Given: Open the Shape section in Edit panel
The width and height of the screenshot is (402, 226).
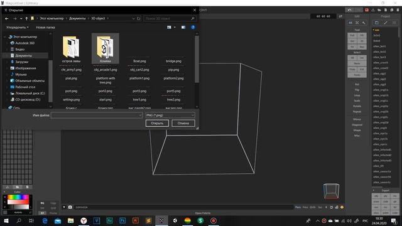Looking at the screenshot, I should point(357,130).
